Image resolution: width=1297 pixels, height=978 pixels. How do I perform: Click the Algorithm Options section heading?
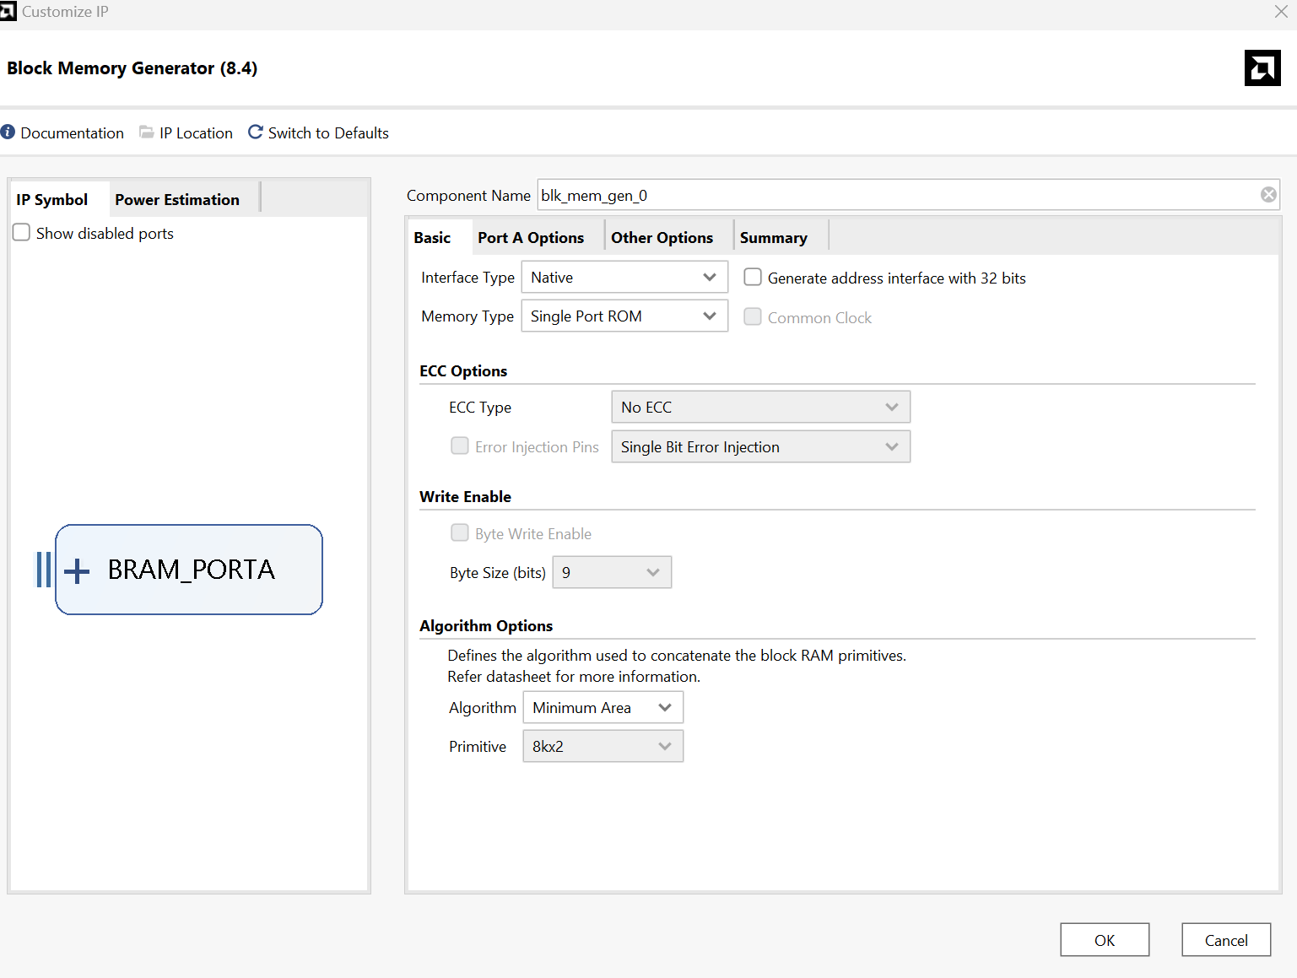(486, 626)
